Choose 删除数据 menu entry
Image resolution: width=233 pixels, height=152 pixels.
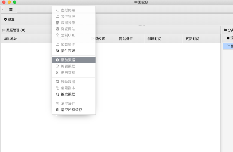coord(74,72)
